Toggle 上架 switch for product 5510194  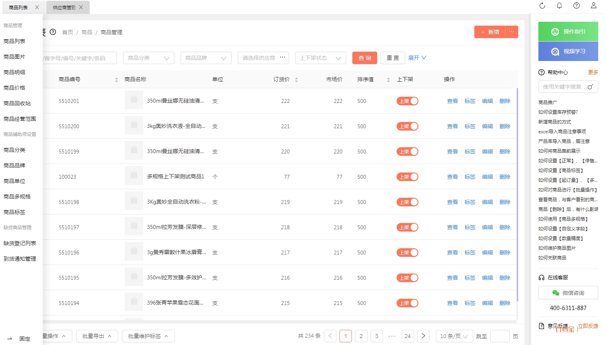click(x=407, y=303)
